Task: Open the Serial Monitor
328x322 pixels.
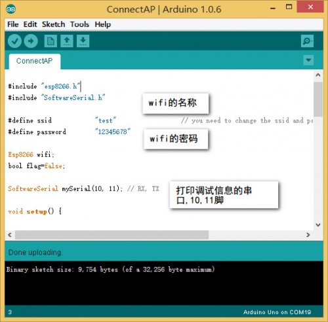Action: point(307,41)
